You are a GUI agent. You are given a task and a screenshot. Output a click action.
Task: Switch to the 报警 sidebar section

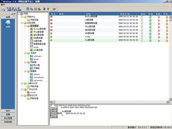(x=8, y=115)
